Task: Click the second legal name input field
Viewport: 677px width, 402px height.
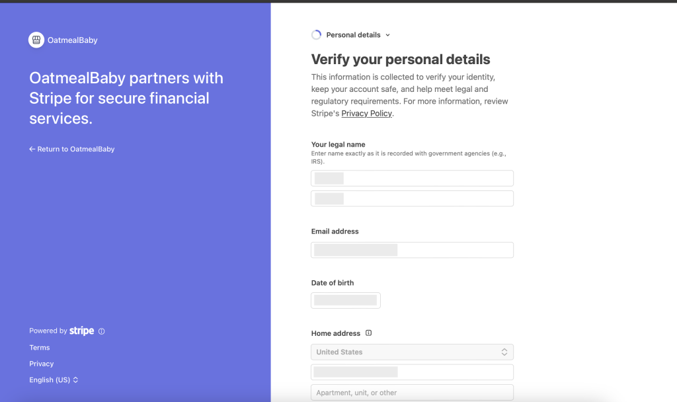Action: [412, 198]
